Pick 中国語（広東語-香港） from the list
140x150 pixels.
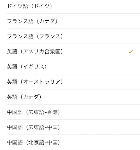73,112
